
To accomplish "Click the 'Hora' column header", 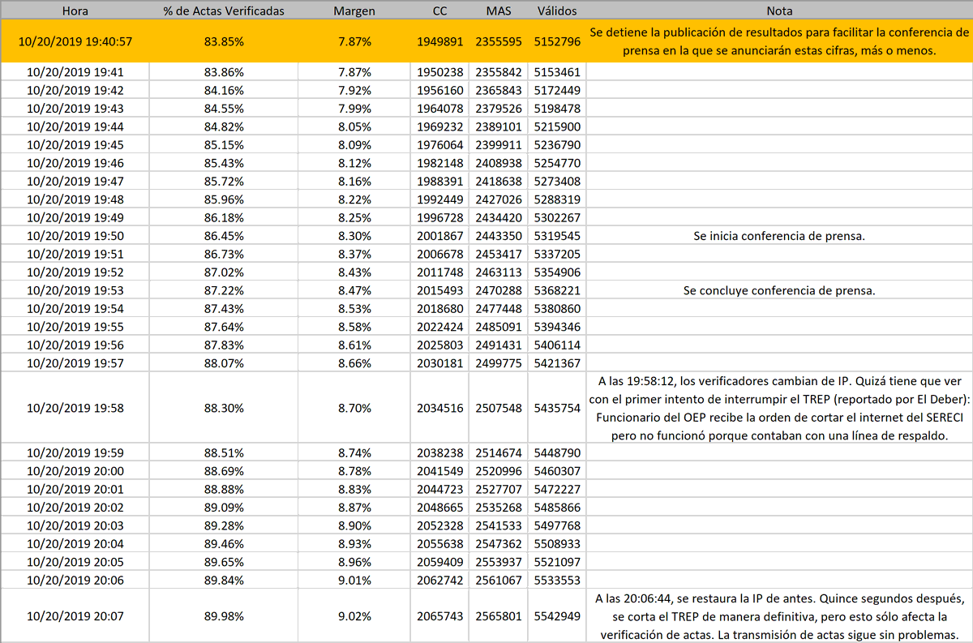I will tap(75, 11).
